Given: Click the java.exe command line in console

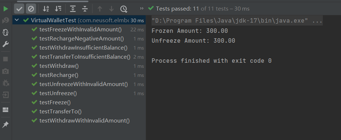Looking at the screenshot, I should coord(237,21).
